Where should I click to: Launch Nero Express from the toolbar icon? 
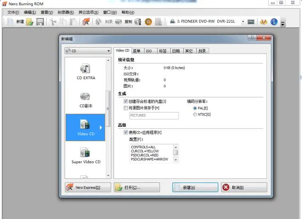(x=86, y=22)
